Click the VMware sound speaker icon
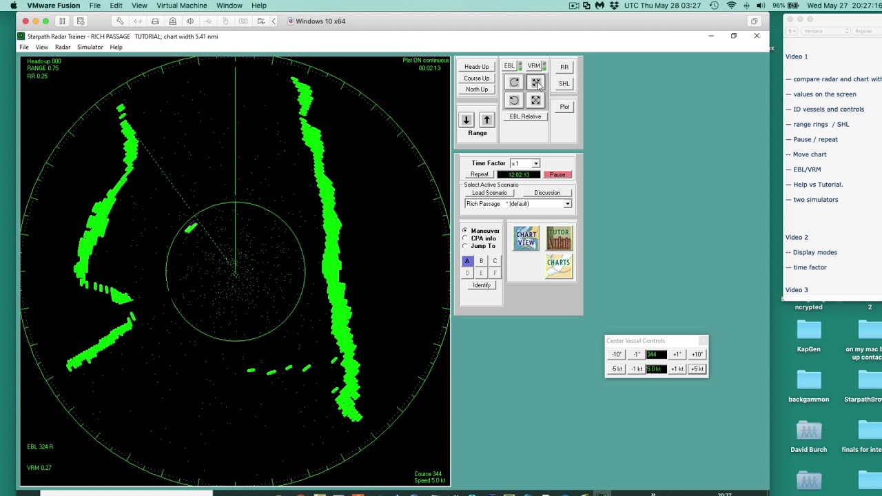 (x=190, y=21)
